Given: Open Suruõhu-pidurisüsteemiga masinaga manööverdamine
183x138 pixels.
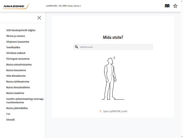Looking at the screenshot, I should click(x=25, y=101).
